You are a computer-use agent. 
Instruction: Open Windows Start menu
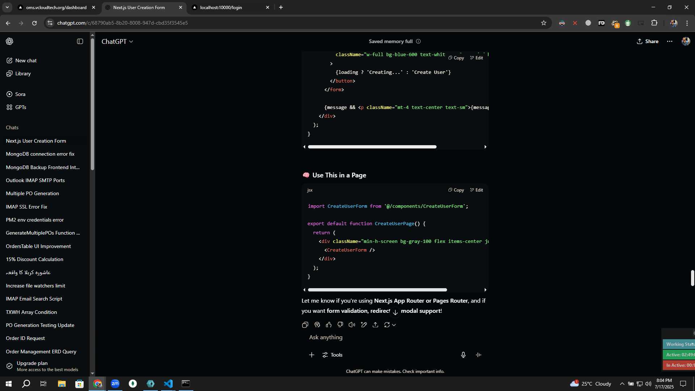click(x=9, y=384)
